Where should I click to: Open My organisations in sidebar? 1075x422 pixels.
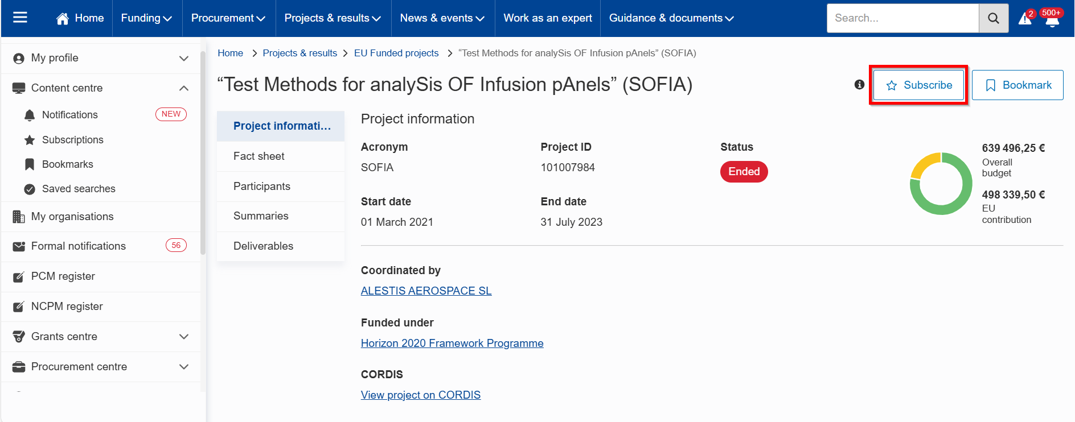(x=72, y=217)
